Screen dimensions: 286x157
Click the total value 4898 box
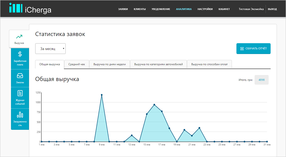pos(261,80)
